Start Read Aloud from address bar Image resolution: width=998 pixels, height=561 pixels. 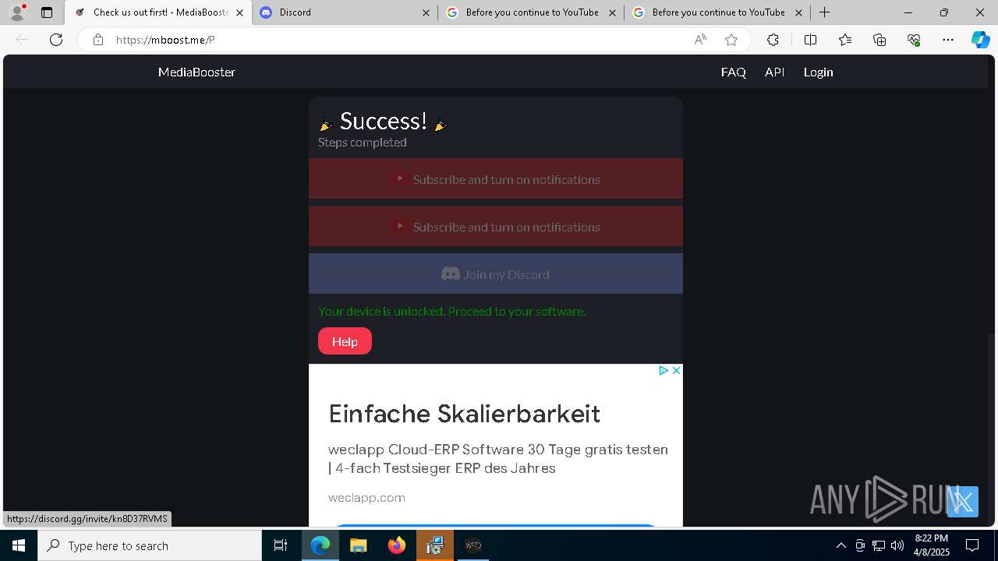coord(700,40)
